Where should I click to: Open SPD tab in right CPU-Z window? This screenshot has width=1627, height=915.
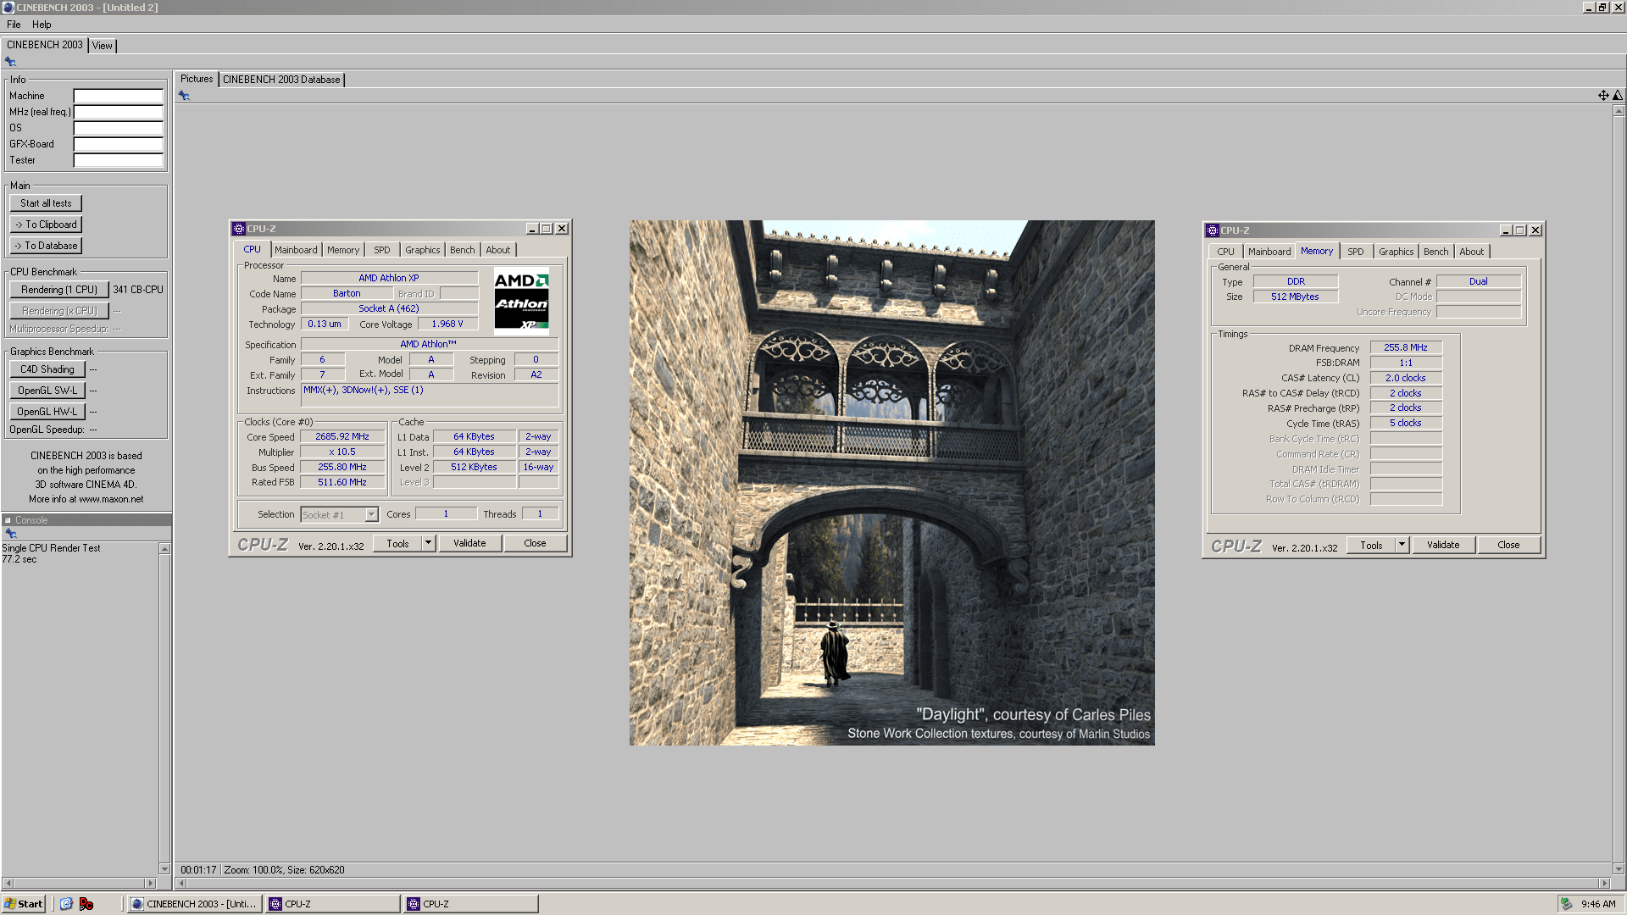coord(1356,252)
